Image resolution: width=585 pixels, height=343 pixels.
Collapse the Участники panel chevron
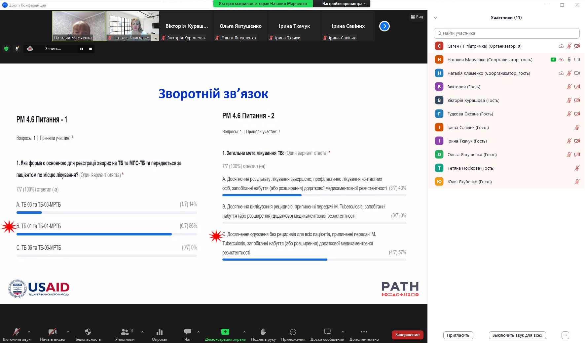coord(435,18)
